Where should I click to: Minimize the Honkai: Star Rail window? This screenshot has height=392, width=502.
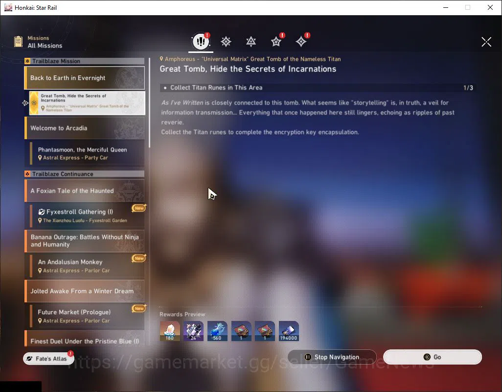coord(446,7)
